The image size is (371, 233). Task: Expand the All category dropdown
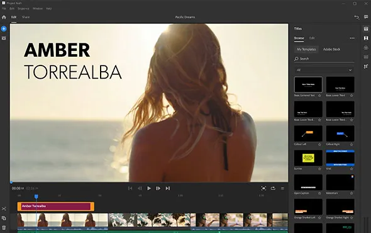324,70
